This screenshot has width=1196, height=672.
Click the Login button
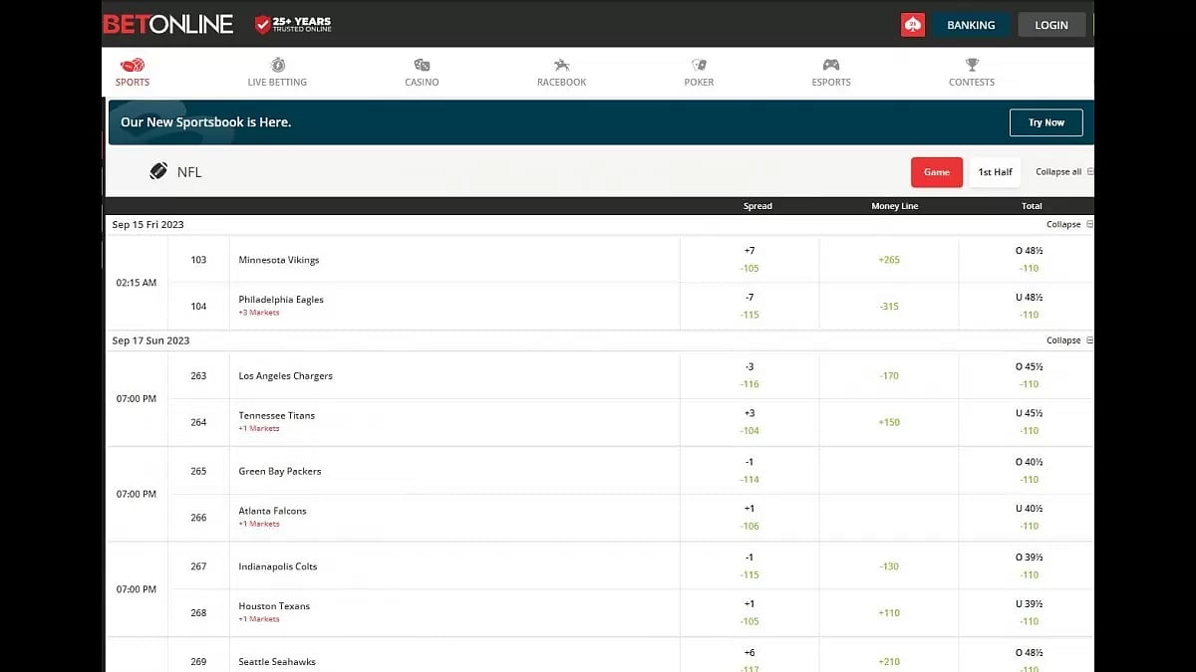1051,25
